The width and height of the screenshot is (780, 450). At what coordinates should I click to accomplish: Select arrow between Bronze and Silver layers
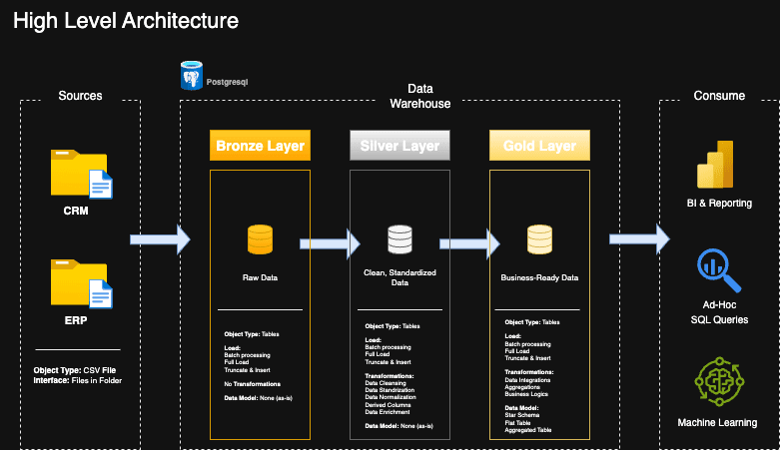point(330,240)
